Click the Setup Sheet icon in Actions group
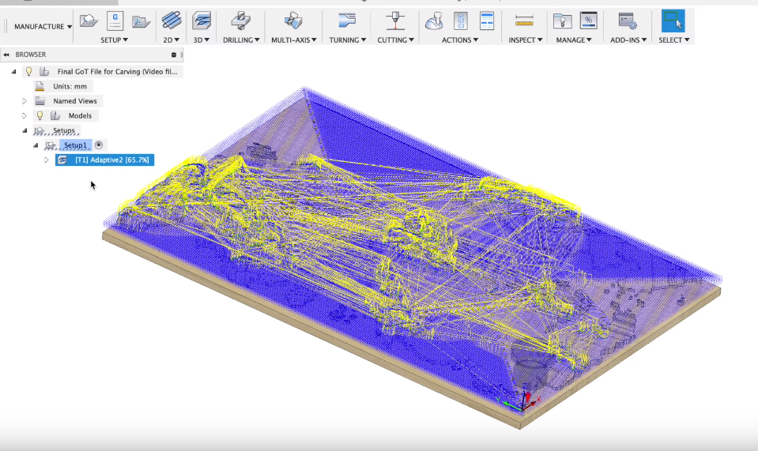Viewport: 758px width, 451px height. (x=487, y=21)
